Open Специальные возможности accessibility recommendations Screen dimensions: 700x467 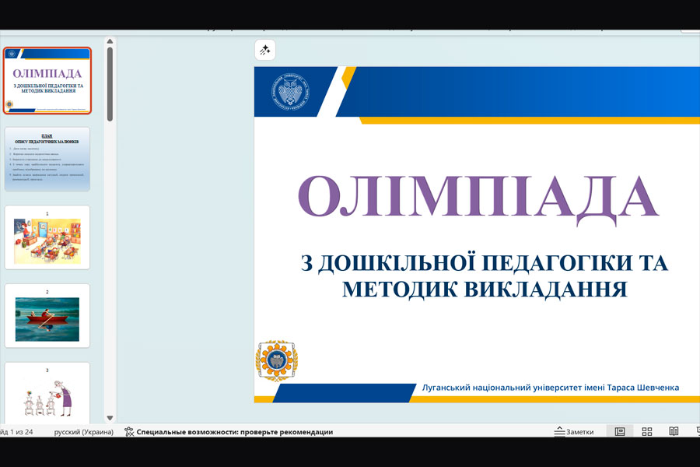(x=235, y=432)
